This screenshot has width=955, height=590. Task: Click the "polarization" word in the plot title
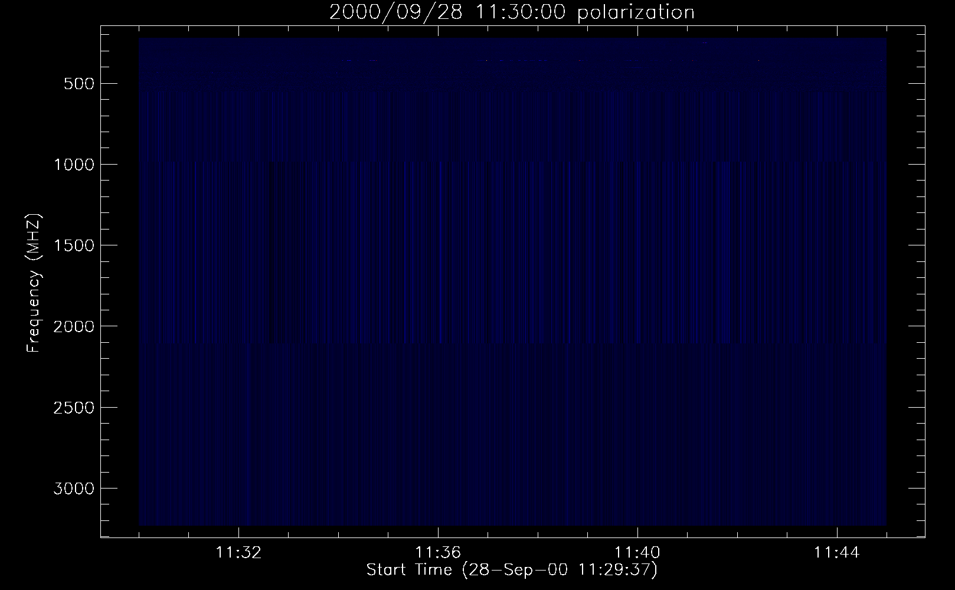point(636,12)
